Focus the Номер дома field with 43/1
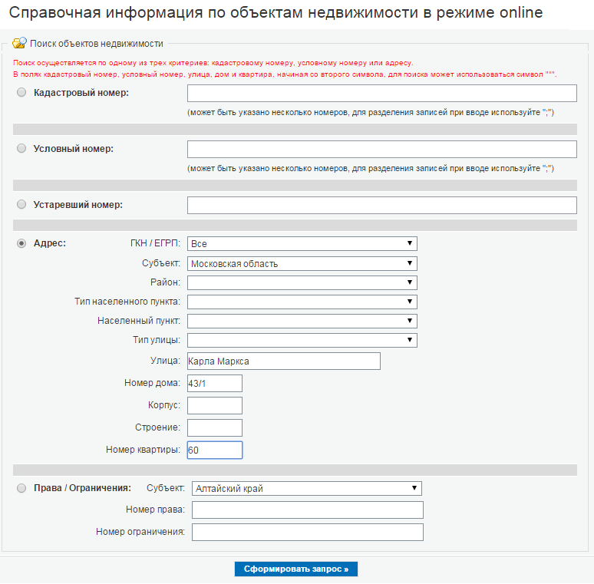Image resolution: width=594 pixels, height=584 pixels. (215, 383)
